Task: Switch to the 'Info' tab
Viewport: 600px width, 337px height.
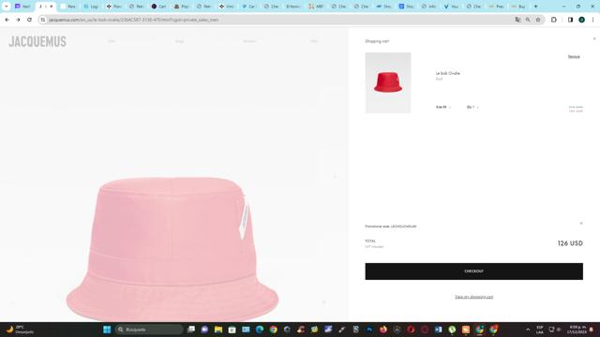Action: tap(428, 7)
